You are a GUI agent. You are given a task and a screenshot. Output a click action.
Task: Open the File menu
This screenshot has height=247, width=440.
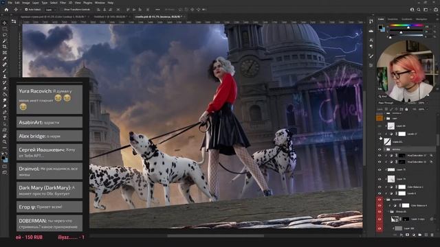[x=10, y=3]
